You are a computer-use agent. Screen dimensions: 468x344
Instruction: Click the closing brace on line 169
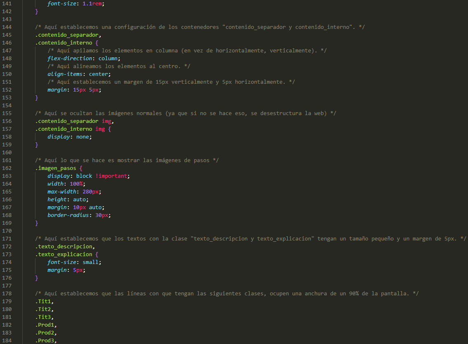click(x=37, y=223)
